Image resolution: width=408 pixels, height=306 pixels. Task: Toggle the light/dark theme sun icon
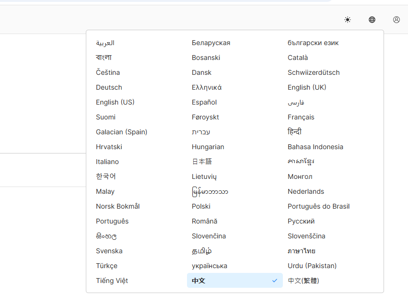(x=348, y=20)
